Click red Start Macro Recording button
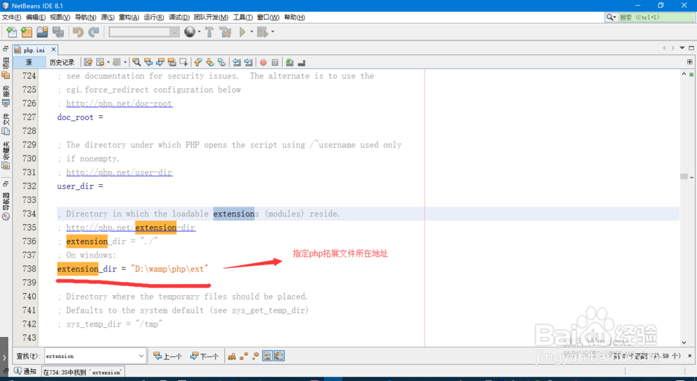The image size is (697, 381). click(263, 62)
